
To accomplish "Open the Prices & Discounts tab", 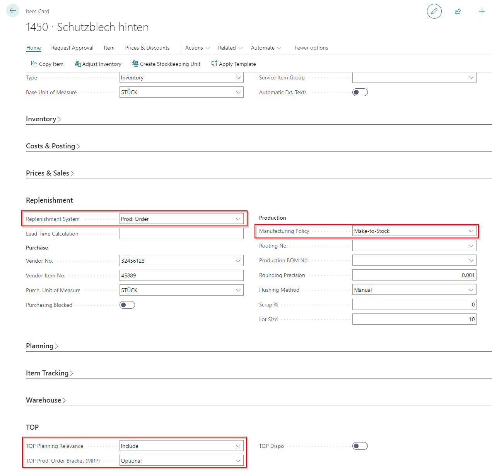I will [x=147, y=48].
